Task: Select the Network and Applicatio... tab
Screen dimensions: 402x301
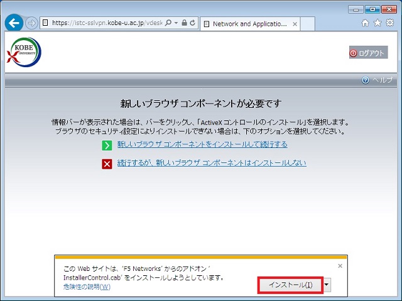Action: coord(250,24)
